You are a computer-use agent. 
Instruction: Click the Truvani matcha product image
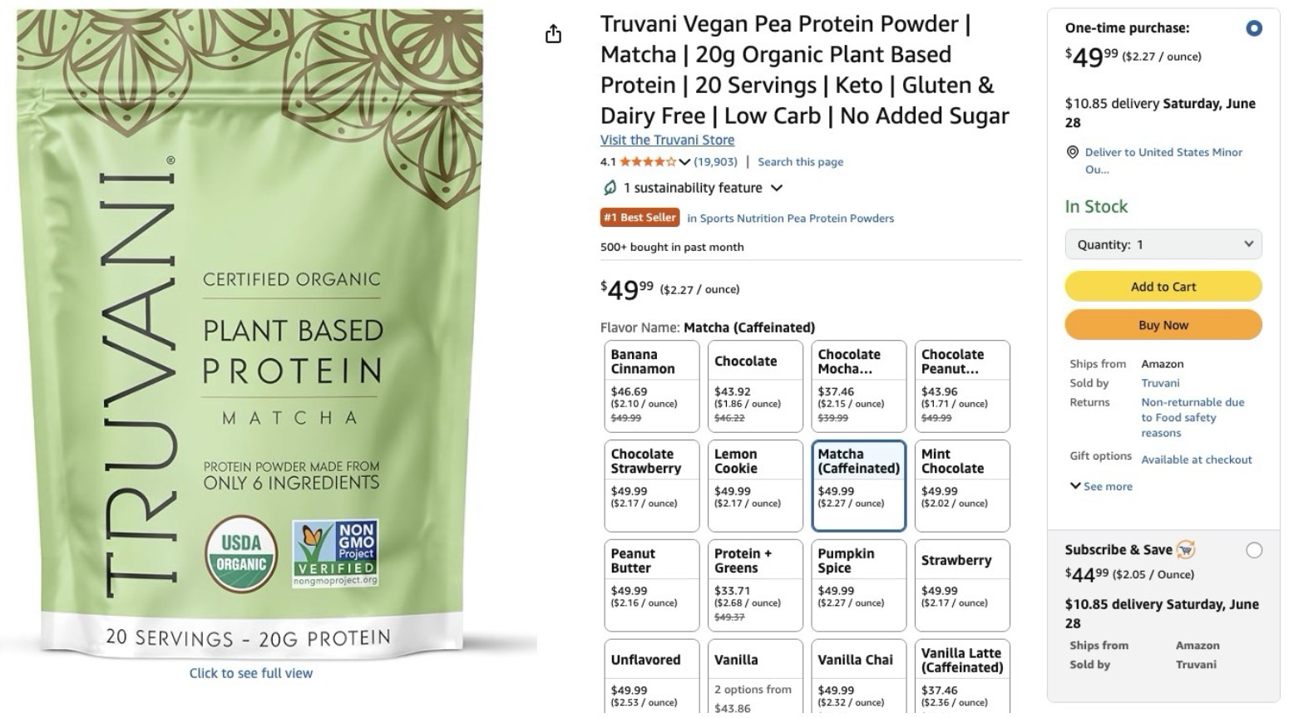[251, 332]
